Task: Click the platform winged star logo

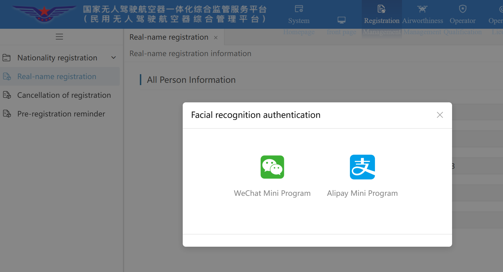Action: tap(44, 14)
